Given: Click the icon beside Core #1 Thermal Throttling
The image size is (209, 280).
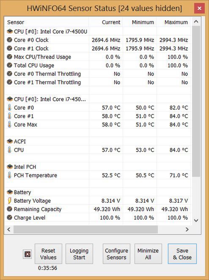Looking at the screenshot, I should click(9, 82).
